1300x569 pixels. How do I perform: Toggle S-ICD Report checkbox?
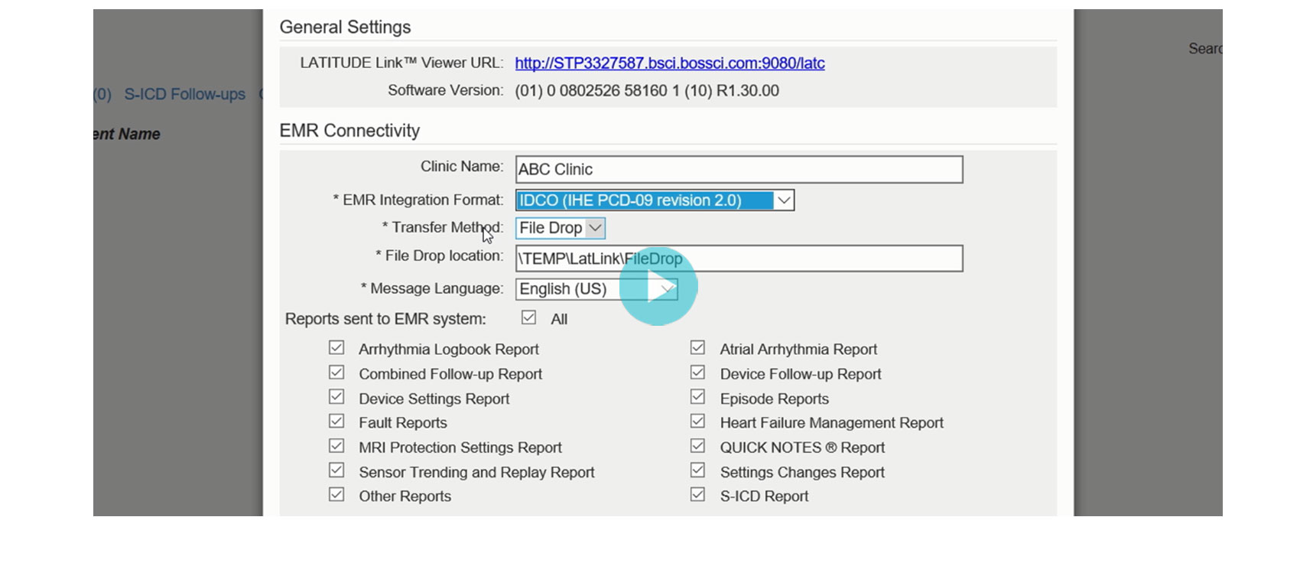[697, 495]
